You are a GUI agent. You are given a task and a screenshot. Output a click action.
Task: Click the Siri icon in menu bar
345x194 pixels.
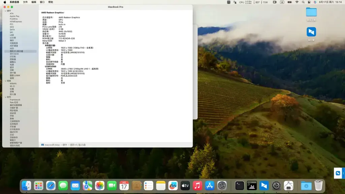(315, 2)
